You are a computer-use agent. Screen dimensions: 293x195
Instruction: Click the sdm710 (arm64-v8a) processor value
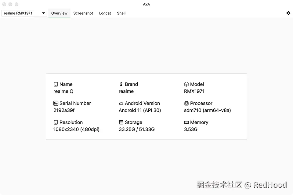click(x=208, y=110)
